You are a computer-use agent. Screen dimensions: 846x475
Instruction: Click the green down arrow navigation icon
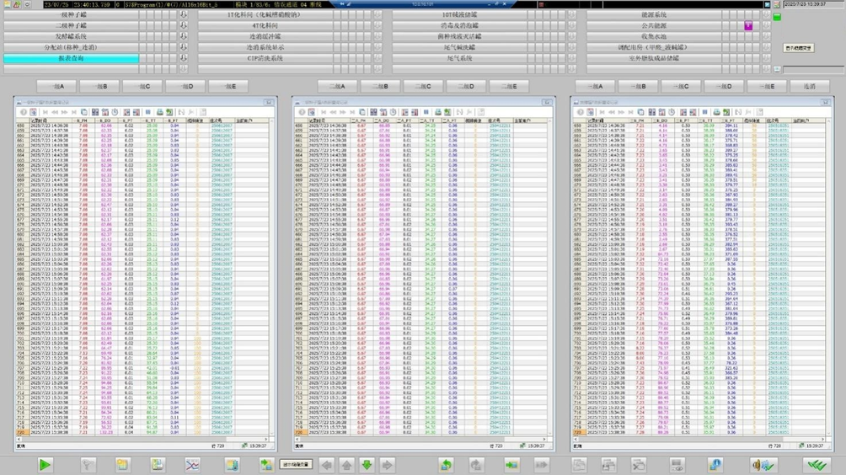[x=367, y=465]
